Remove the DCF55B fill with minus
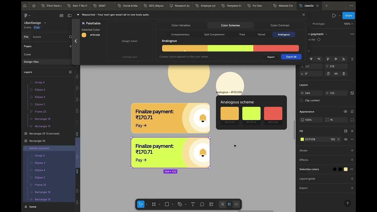This screenshot has height=212, width=377. [x=352, y=139]
